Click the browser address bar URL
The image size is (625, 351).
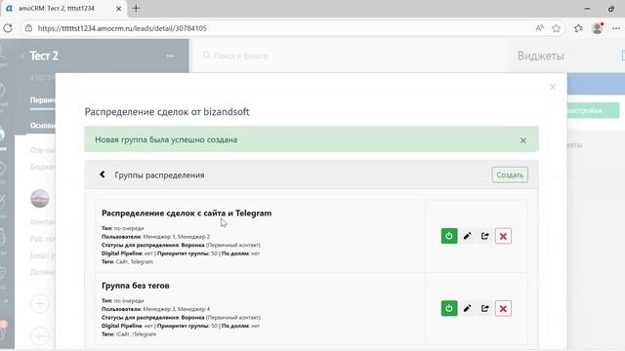[122, 28]
